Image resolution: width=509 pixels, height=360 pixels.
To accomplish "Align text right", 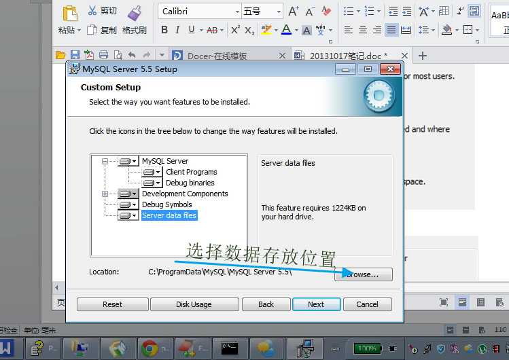I will [x=377, y=30].
